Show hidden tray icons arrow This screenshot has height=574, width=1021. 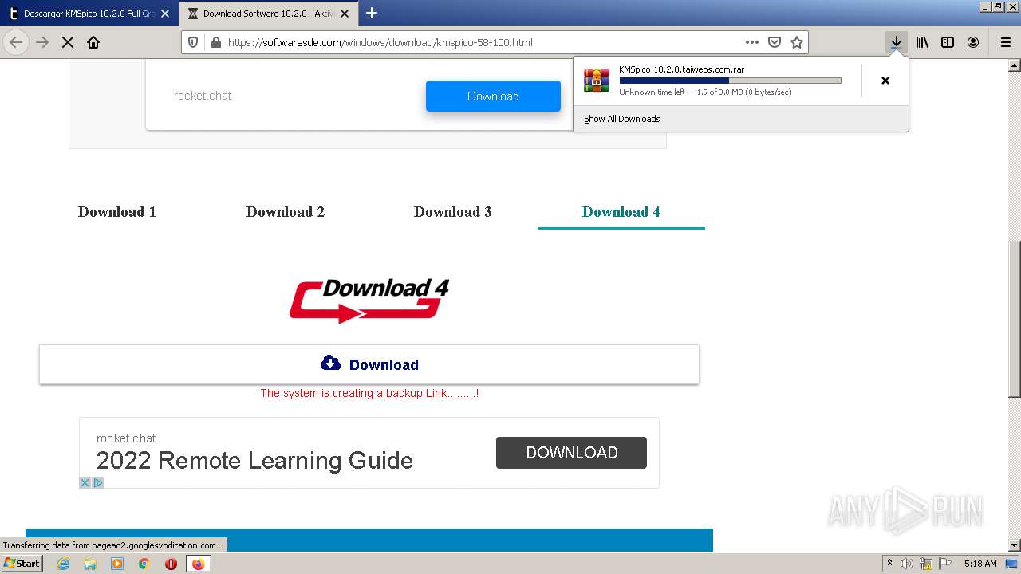coord(890,564)
